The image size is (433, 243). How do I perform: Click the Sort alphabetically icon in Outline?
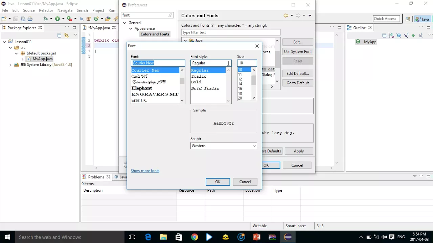(x=391, y=35)
